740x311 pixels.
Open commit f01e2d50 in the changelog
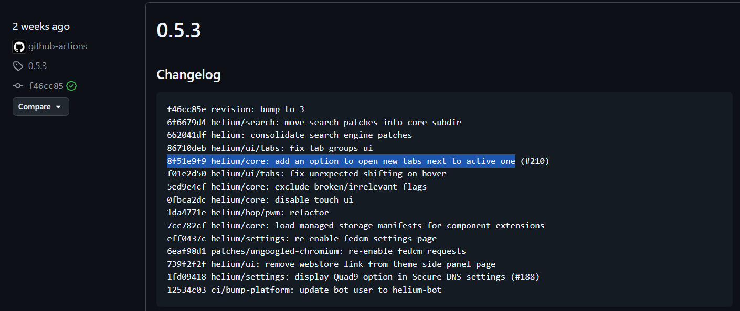(186, 174)
